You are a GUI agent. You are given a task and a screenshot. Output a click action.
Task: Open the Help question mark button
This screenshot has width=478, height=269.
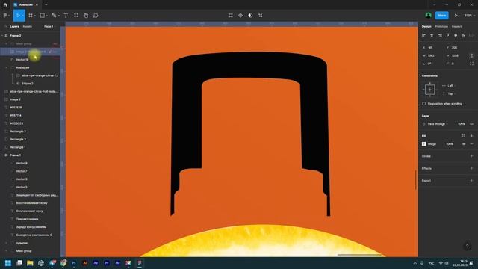point(468,246)
